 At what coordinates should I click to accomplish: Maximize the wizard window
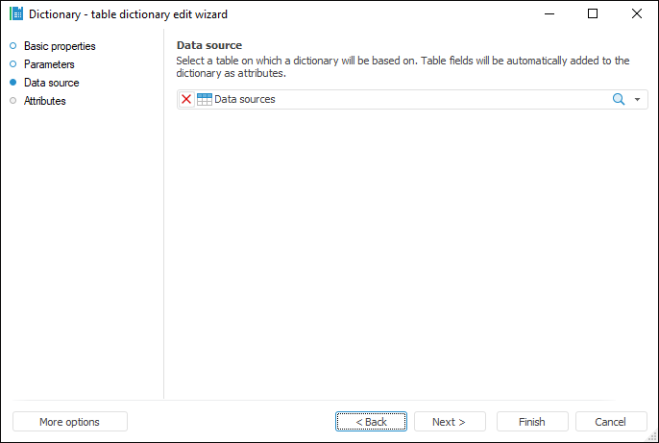tap(593, 14)
